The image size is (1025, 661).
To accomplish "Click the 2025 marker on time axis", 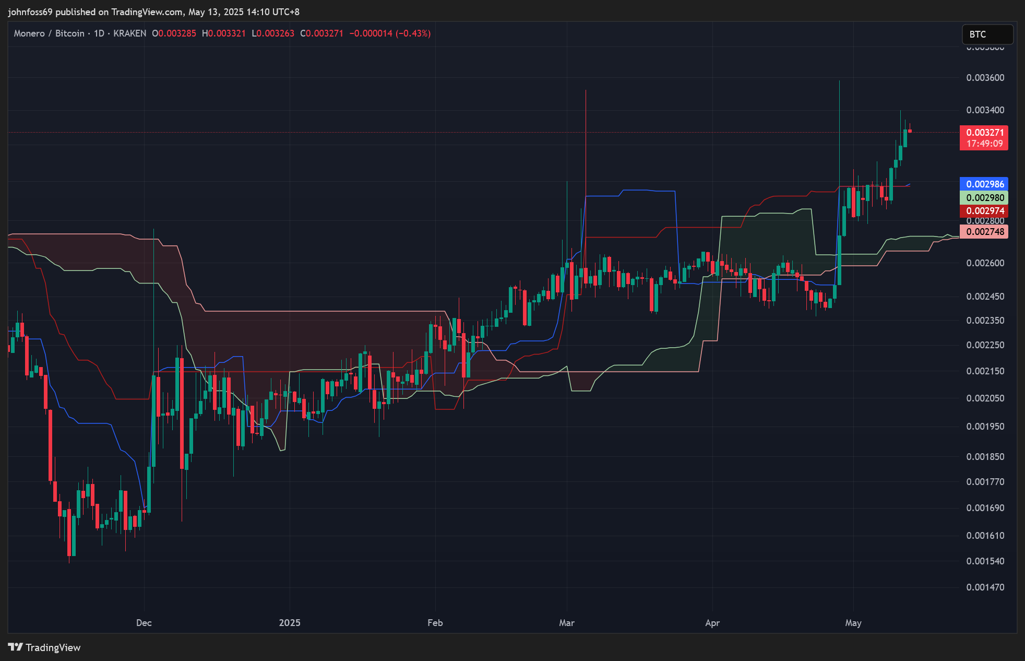I will coord(290,623).
